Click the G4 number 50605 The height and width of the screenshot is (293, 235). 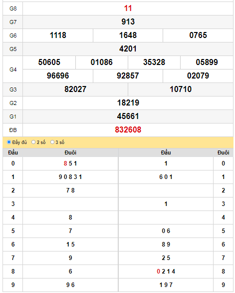49,62
